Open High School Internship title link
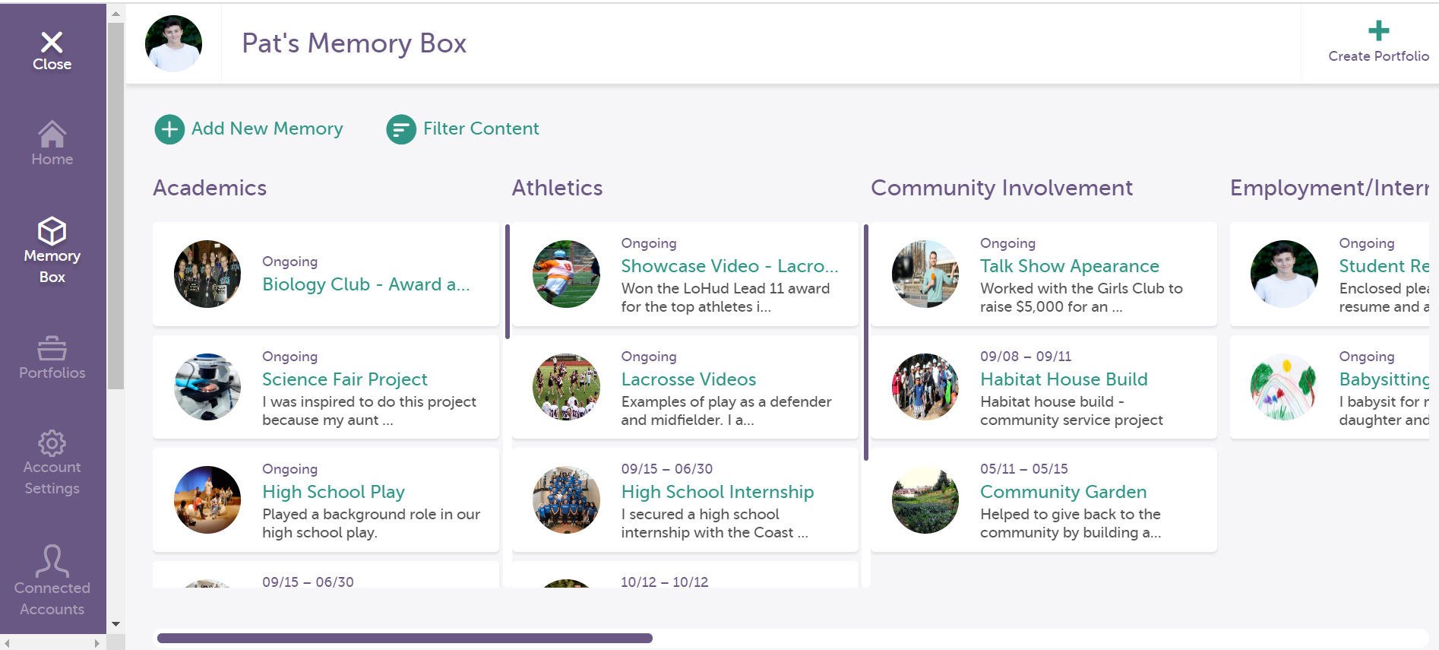Screen dimensions: 1439x650 point(717,492)
